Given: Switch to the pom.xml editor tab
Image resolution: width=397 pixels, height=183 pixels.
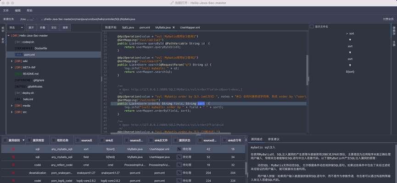Looking at the screenshot, I should [x=145, y=27].
